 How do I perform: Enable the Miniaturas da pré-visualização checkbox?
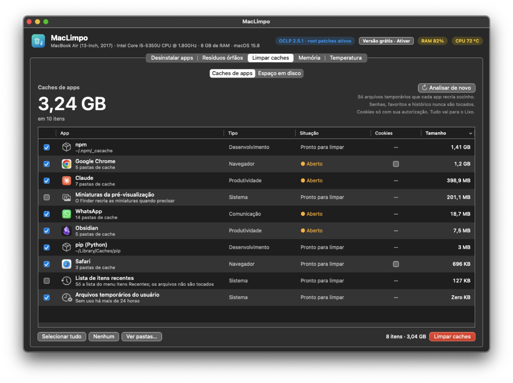click(47, 197)
